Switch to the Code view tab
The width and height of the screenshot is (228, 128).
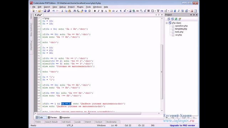pyautogui.click(x=41, y=117)
